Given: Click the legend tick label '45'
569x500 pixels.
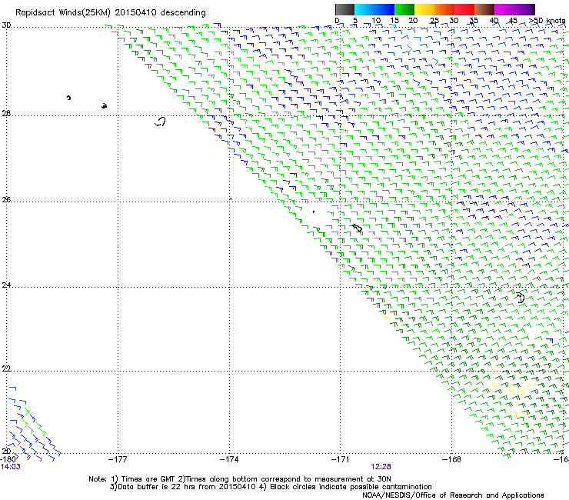Looking at the screenshot, I should pos(513,21).
